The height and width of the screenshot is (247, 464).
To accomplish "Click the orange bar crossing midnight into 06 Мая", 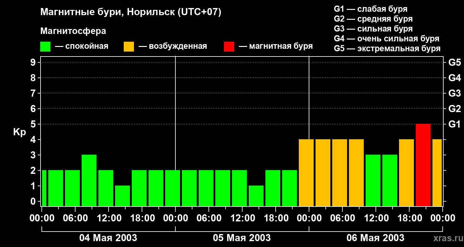I will tap(306, 173).
